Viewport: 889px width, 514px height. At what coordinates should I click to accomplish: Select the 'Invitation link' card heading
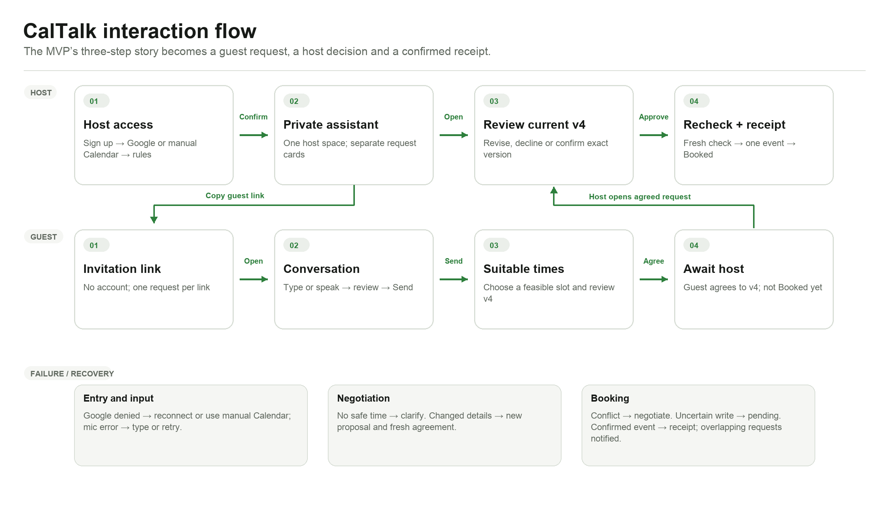click(x=122, y=269)
